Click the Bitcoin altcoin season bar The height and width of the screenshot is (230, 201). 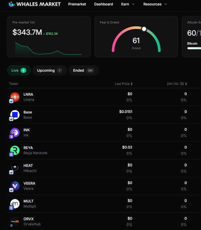(194, 48)
